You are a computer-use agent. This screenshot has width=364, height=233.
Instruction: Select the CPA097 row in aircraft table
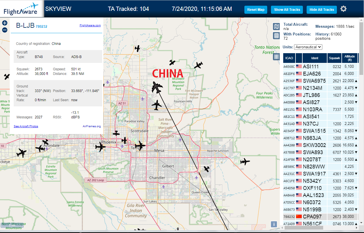[320, 216]
